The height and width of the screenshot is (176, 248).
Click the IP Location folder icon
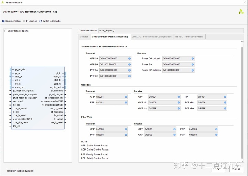tap(24, 21)
